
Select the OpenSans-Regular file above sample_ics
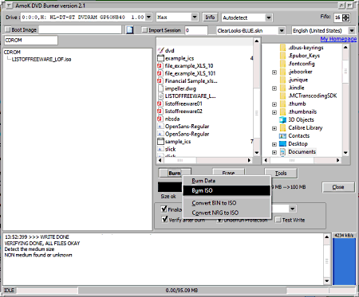187,134
